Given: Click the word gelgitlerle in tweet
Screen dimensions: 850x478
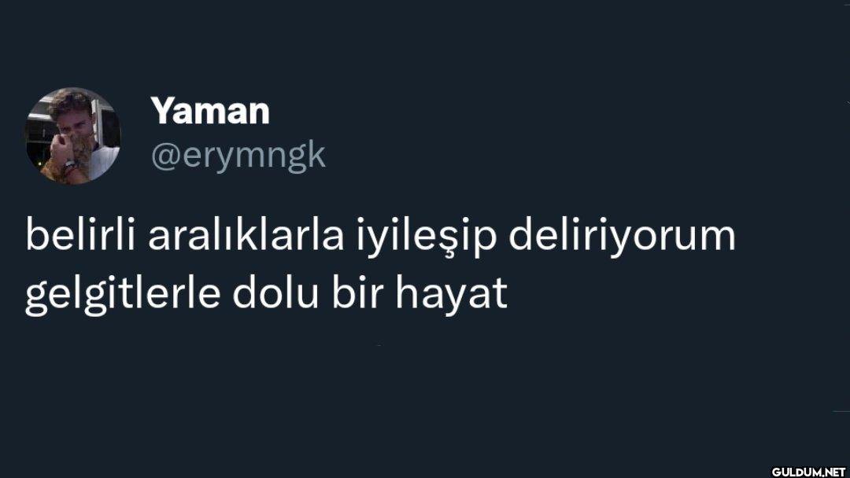Looking at the screenshot, I should 123,296.
